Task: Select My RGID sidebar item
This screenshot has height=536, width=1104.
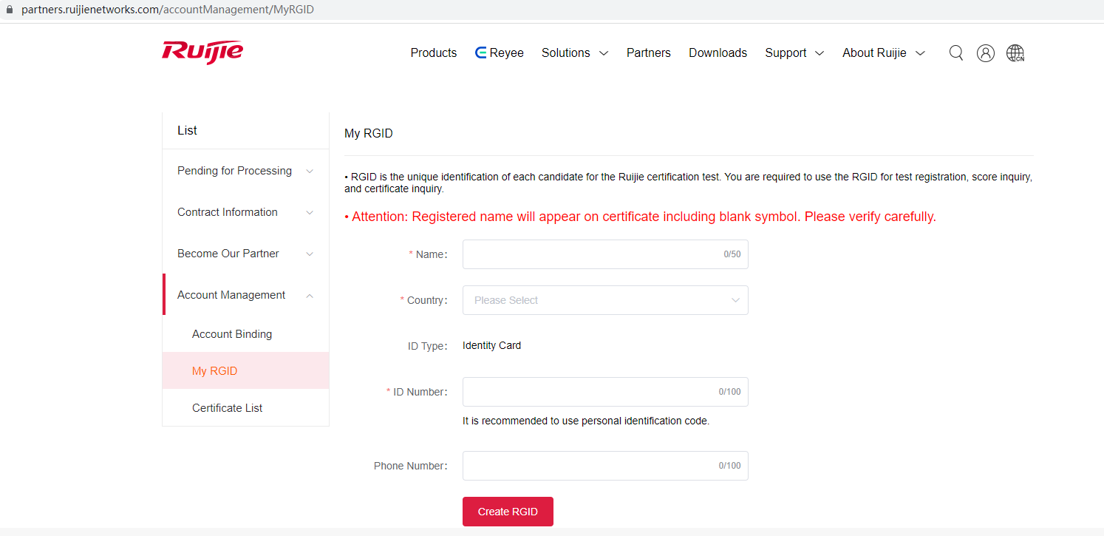Action: (245, 371)
